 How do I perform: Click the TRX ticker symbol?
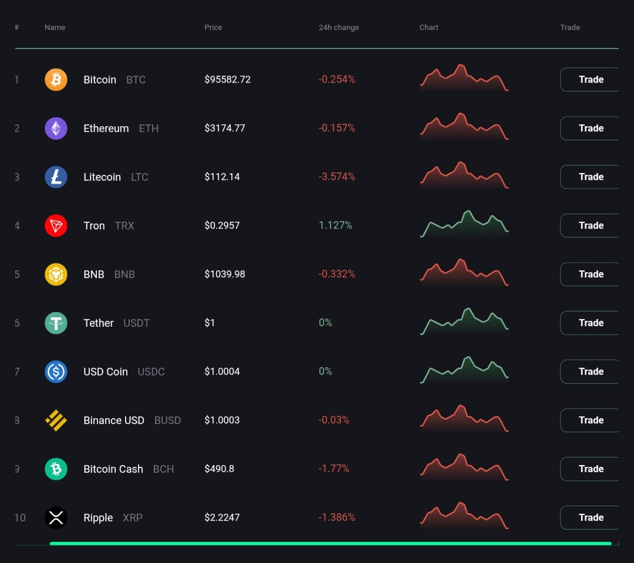click(124, 226)
